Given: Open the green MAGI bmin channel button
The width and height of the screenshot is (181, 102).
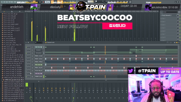Looking at the screenshot, I should [x=39, y=65].
